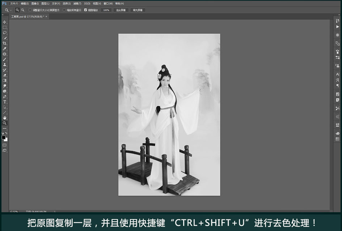The image size is (342, 231).
Task: Open the 文件(F) menu
Action: [14, 4]
